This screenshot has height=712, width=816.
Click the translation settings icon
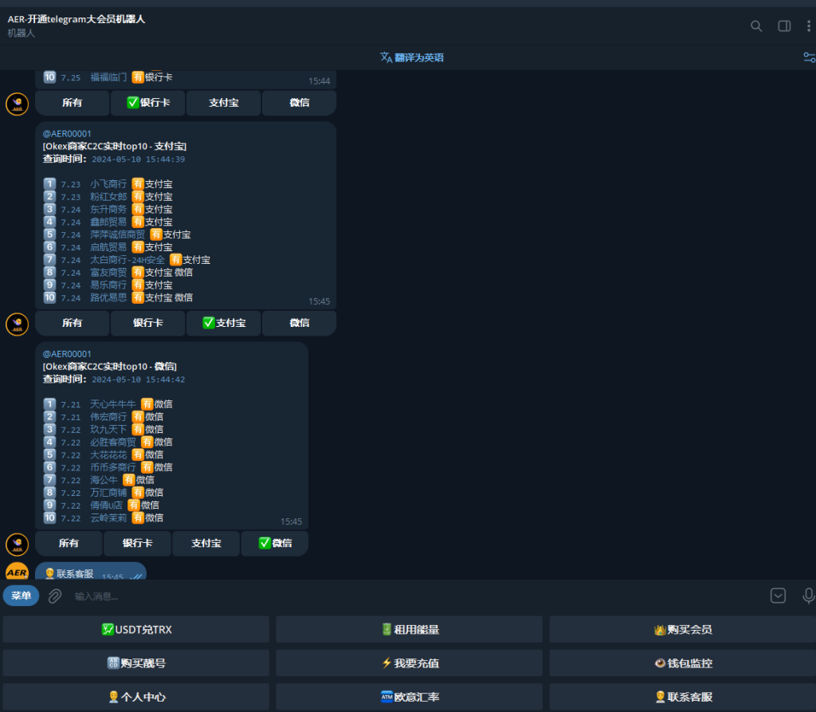(809, 57)
